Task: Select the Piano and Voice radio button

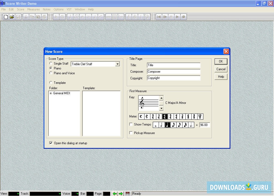Action: [x=51, y=73]
